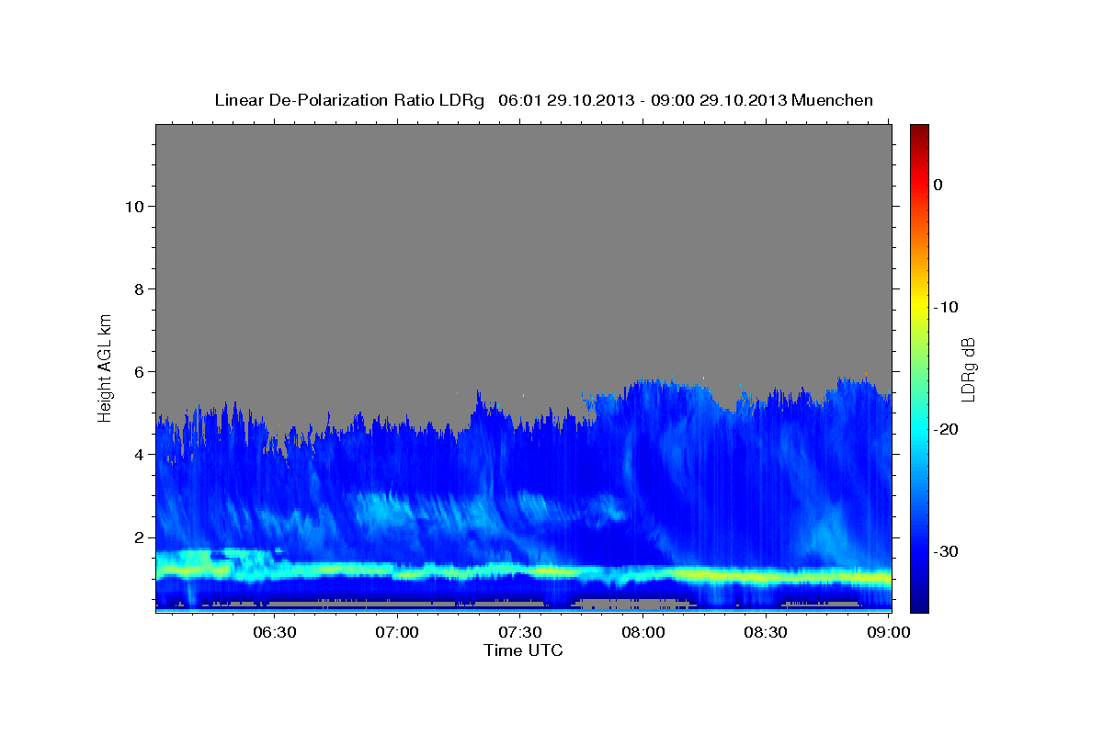Click the height tick label '8'
The width and height of the screenshot is (1103, 735).
tap(138, 289)
